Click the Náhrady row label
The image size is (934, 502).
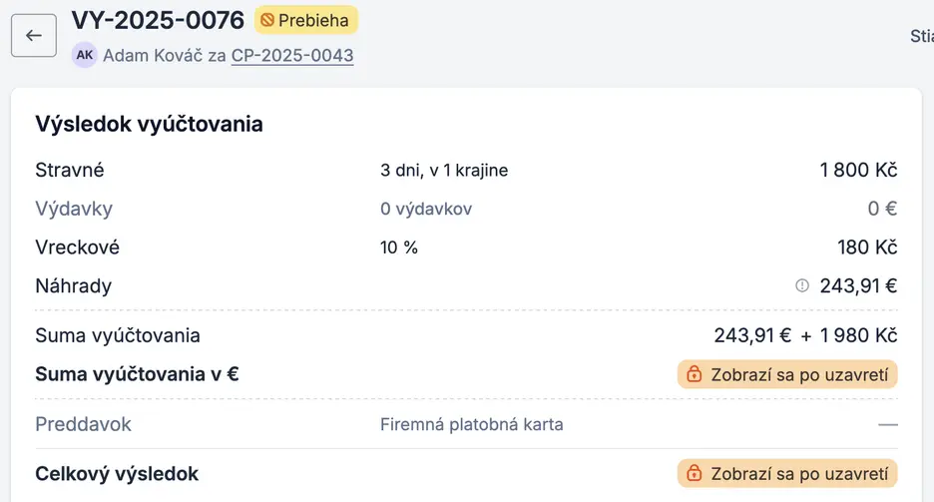coord(73,286)
